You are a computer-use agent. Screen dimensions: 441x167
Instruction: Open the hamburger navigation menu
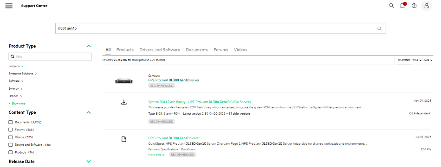(9, 6)
